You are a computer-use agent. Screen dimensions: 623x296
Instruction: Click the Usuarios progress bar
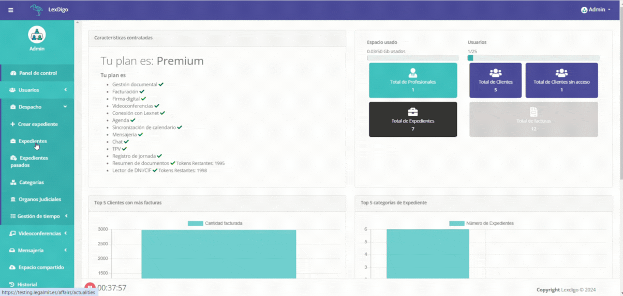(533, 58)
